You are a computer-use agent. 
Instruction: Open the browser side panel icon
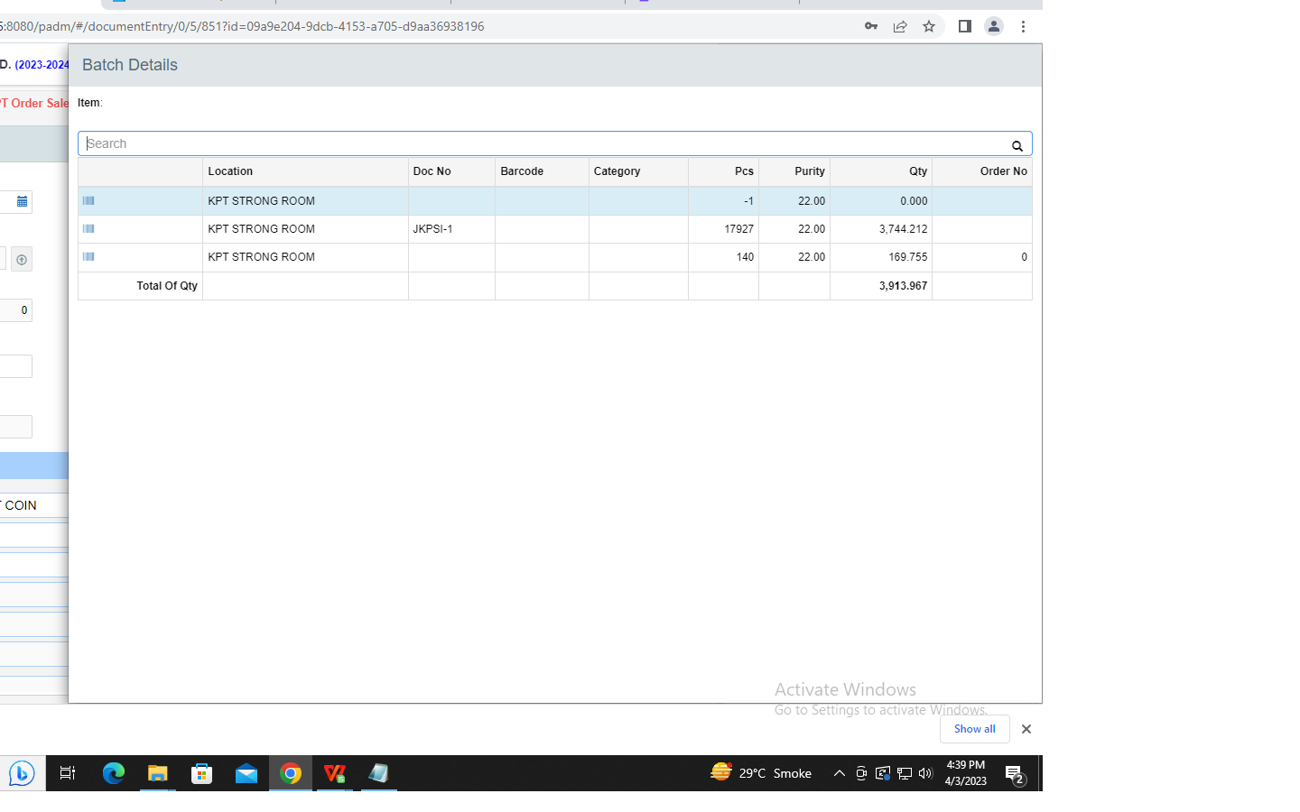pyautogui.click(x=964, y=26)
